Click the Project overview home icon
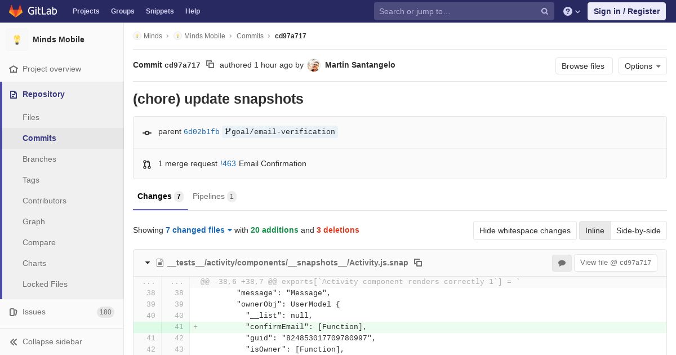The width and height of the screenshot is (676, 355). (14, 69)
